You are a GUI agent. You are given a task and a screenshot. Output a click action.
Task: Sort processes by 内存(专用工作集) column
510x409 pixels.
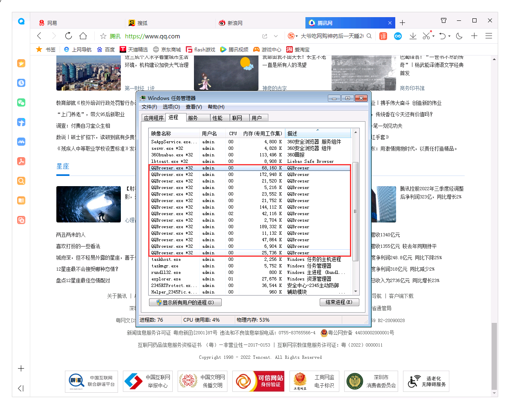click(x=263, y=133)
